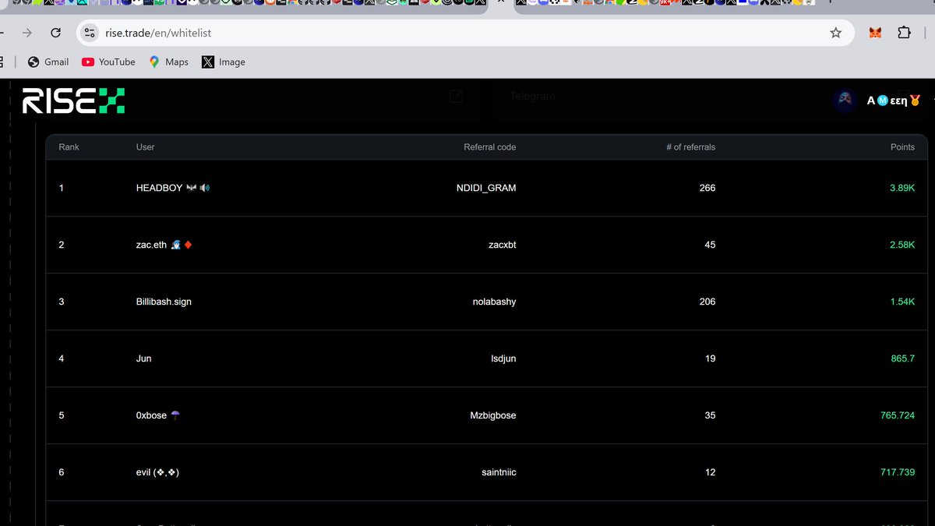935x526 pixels.
Task: Select user zac.eth in rank 2
Action: (164, 245)
